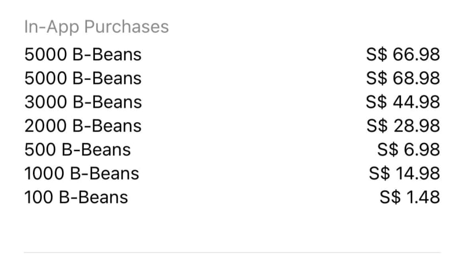This screenshot has width=463, height=261.
Task: Click the S$ 44.98 price
Action: point(403,103)
